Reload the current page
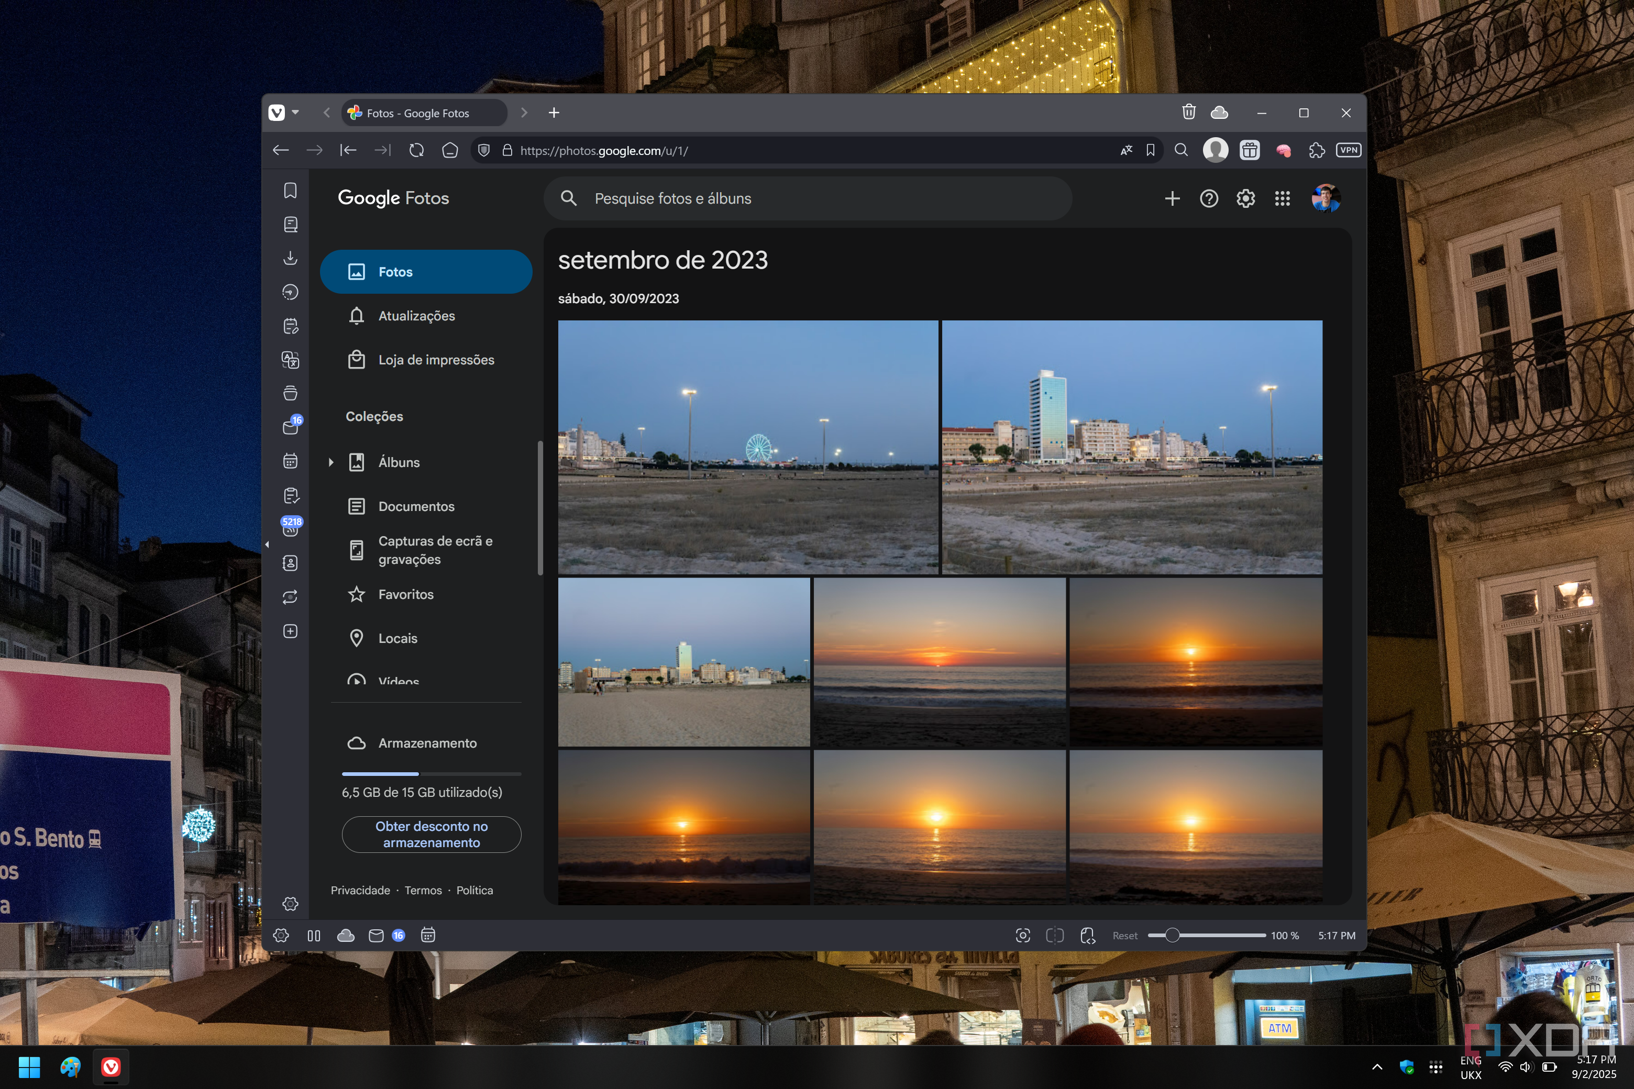This screenshot has height=1089, width=1634. tap(416, 150)
